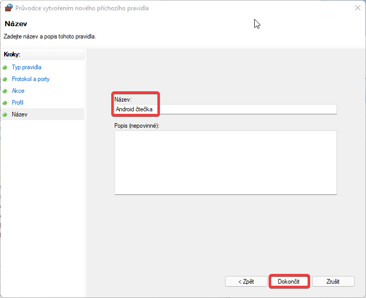Click the 'Popis (nepovinné):' label
Image resolution: width=366 pixels, height=298 pixels.
coord(137,126)
